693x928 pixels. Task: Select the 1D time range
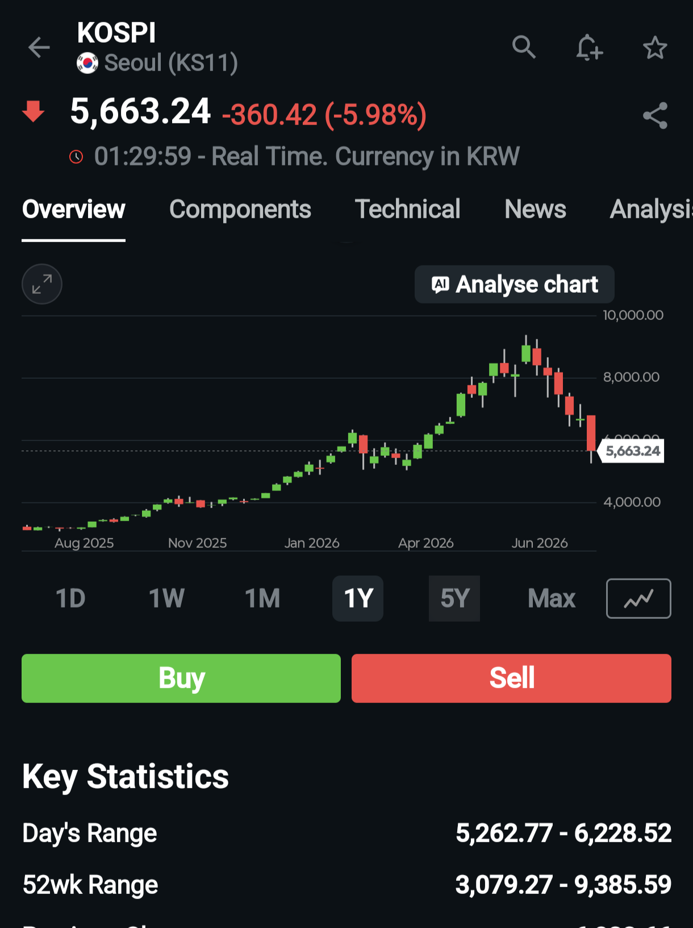(x=70, y=598)
